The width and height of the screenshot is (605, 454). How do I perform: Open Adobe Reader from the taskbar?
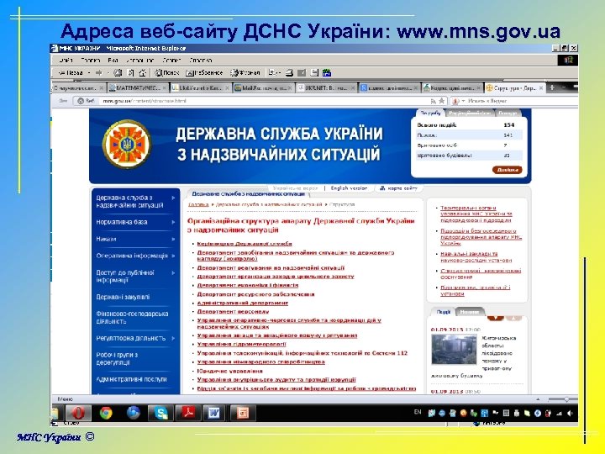188,413
